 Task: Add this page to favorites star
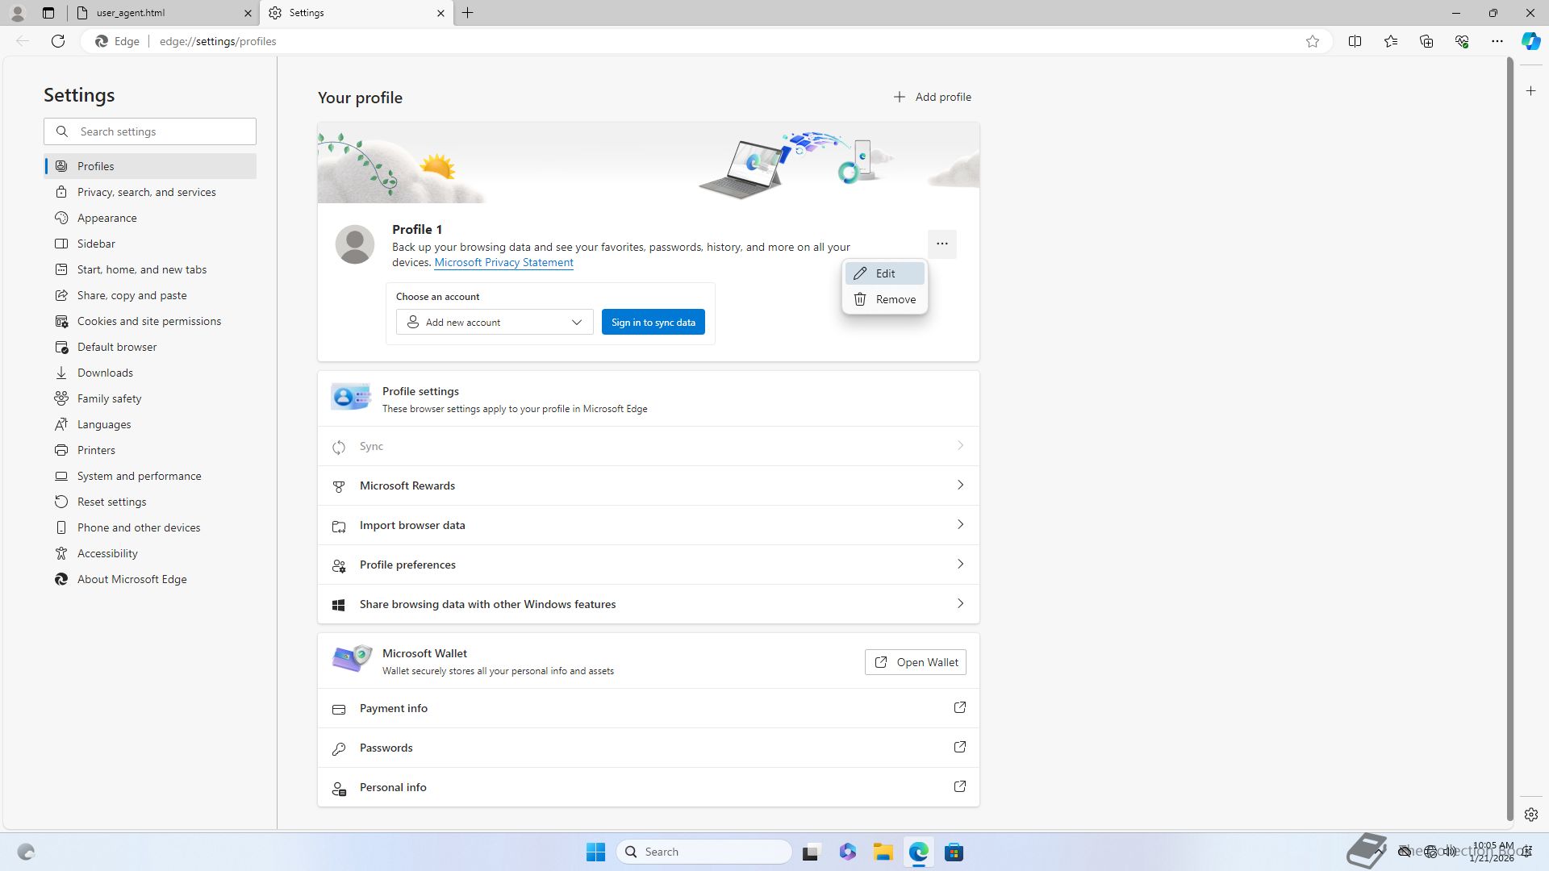coord(1313,41)
